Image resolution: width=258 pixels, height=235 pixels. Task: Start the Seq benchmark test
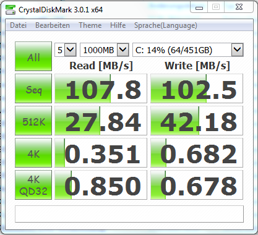point(33,88)
